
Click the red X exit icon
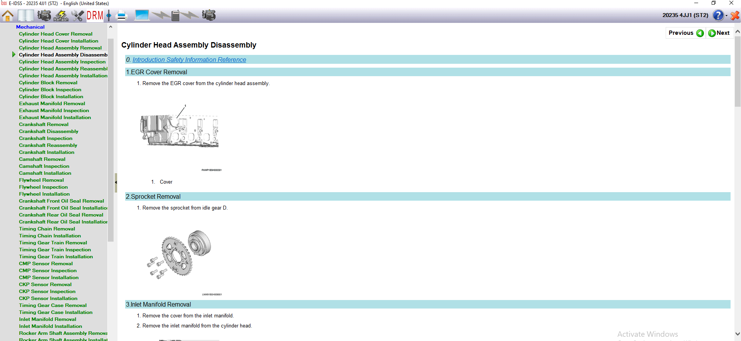click(x=735, y=15)
